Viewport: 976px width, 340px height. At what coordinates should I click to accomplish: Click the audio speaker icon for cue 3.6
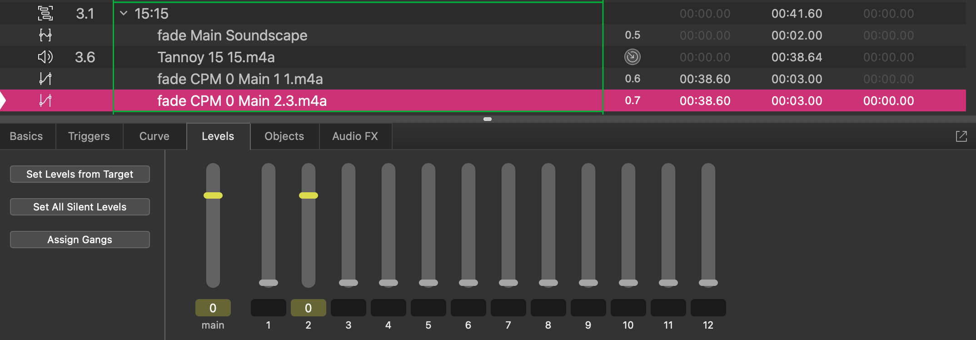(45, 57)
